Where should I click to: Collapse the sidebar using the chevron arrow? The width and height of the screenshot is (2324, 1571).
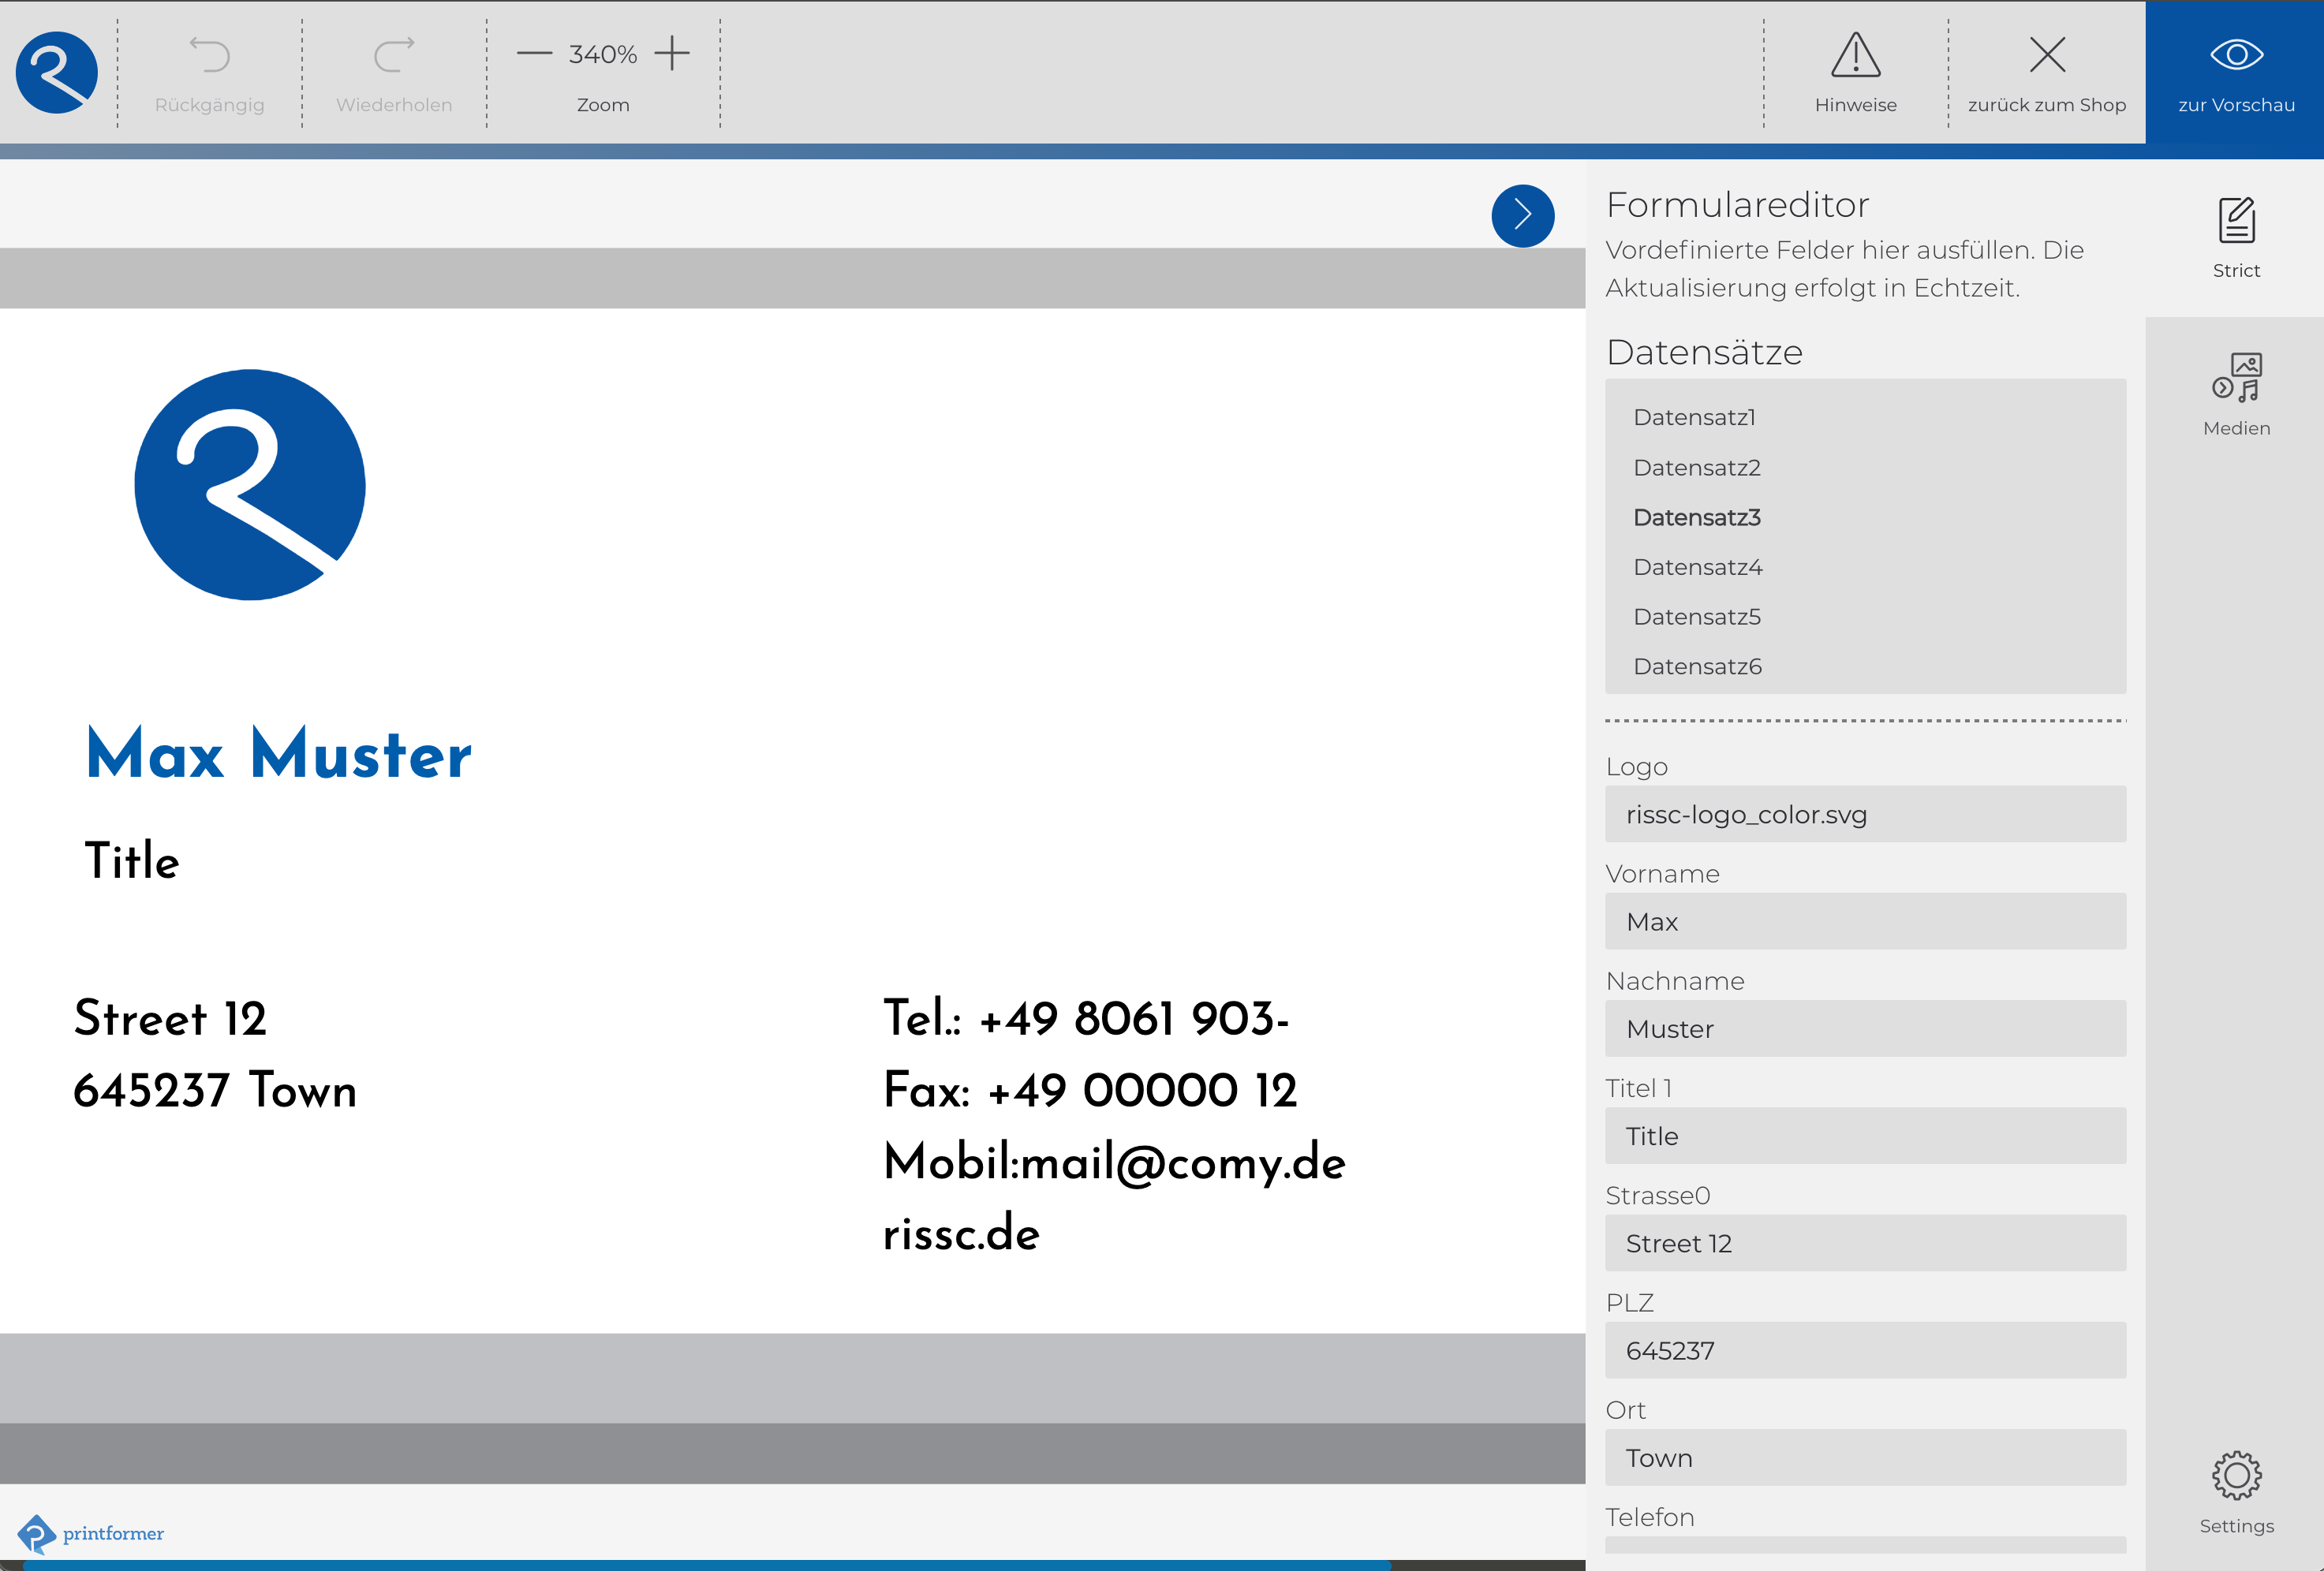(1522, 215)
